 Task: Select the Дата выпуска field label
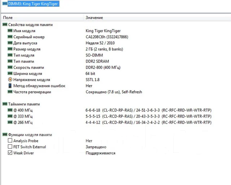pyautogui.click(x=25, y=43)
